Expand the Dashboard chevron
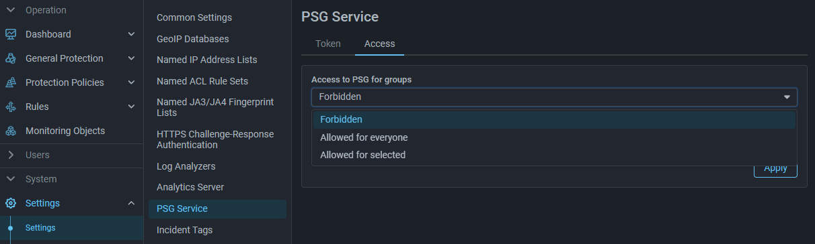Viewport: 815px width, 244px height. pos(131,34)
